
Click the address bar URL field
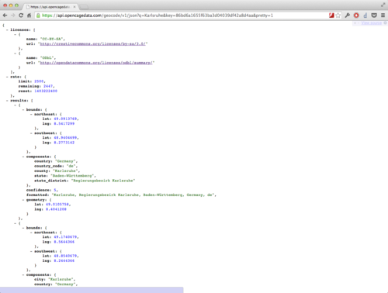click(181, 16)
